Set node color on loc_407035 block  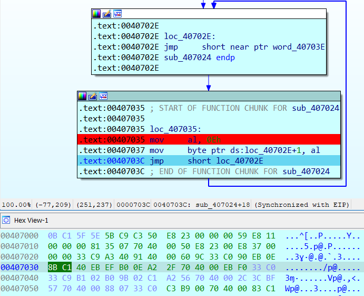click(x=82, y=96)
